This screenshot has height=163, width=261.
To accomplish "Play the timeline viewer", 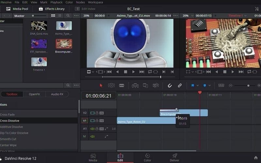I will [x=233, y=72].
